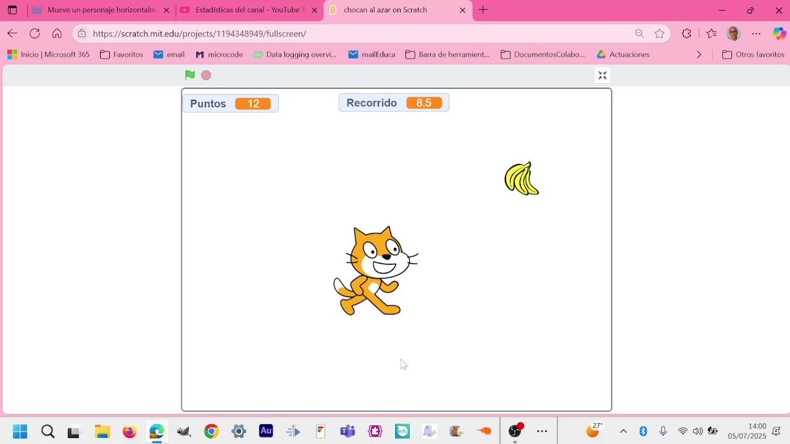Open the 'Actuaciones' Drive bookmark
The width and height of the screenshot is (790, 444).
[x=623, y=54]
